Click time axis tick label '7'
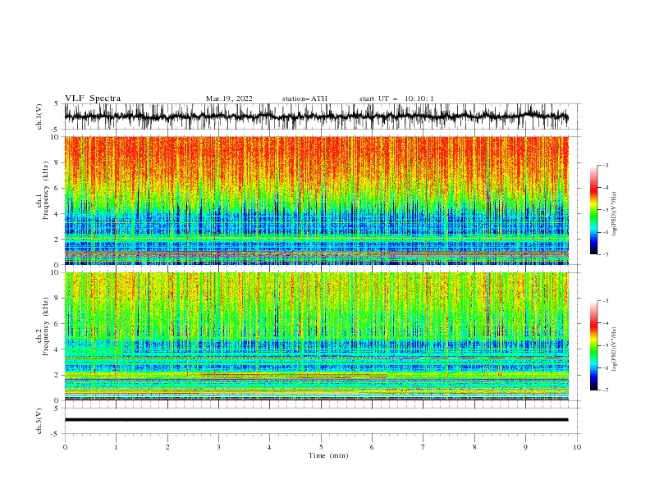This screenshot has width=650, height=502. (x=423, y=447)
